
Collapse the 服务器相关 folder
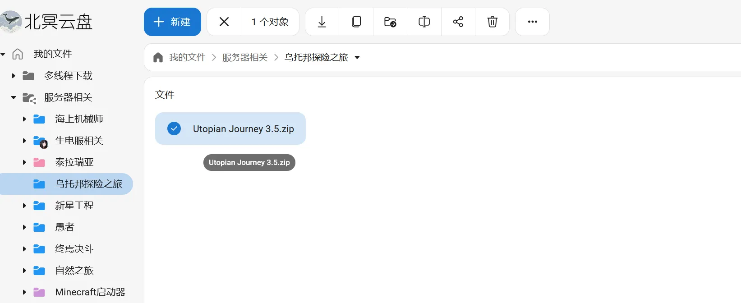coord(14,97)
